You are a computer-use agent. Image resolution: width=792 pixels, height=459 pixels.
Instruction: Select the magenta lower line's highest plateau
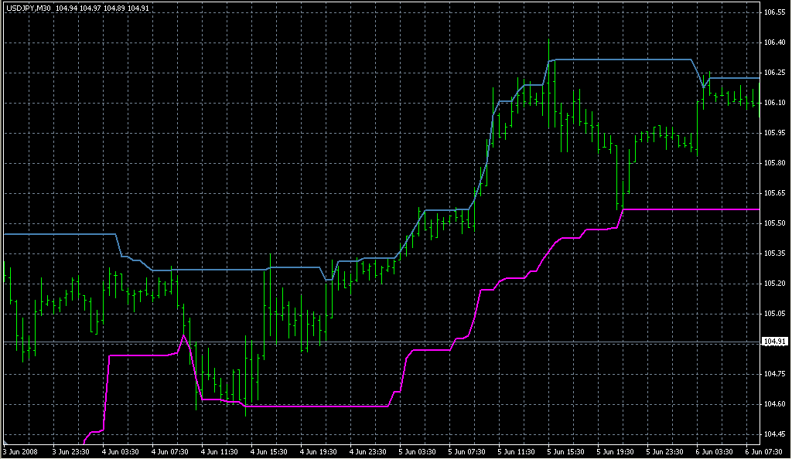point(688,209)
